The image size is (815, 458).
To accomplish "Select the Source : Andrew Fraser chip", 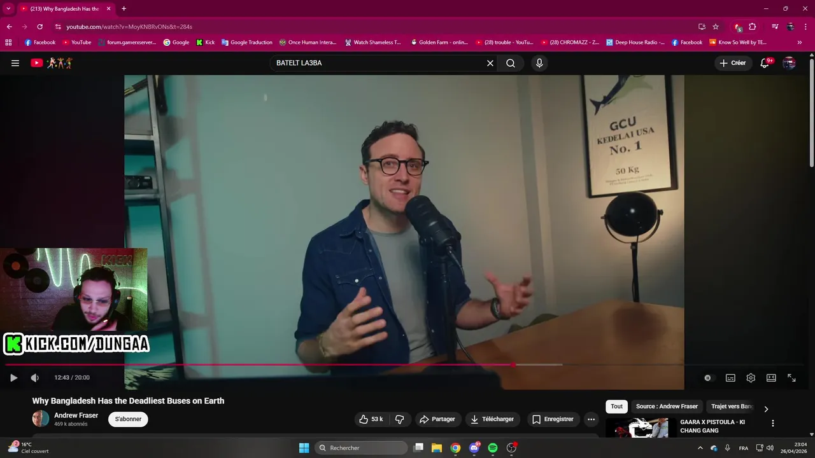I will [x=667, y=406].
